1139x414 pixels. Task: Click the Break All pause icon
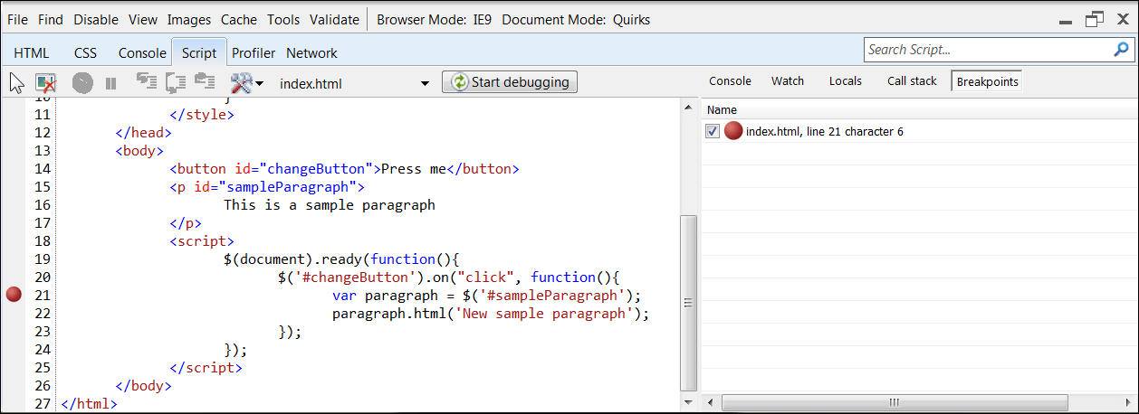[x=110, y=83]
